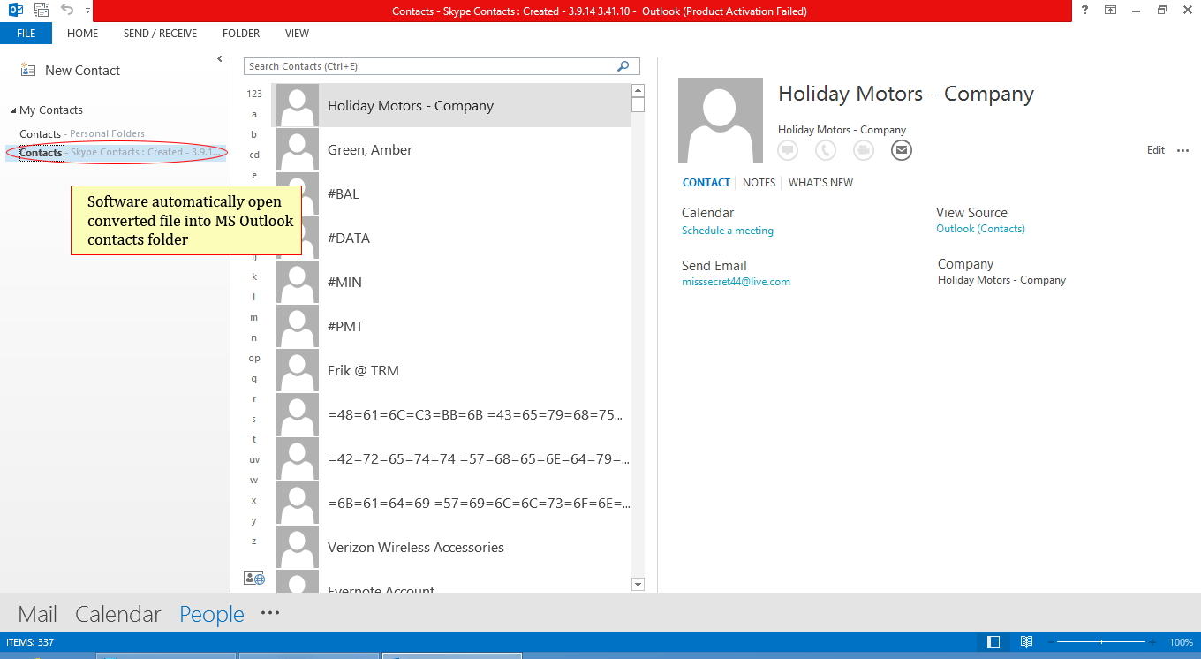This screenshot has width=1201, height=659.
Task: Click Holiday Motors large profile photo
Action: pos(721,120)
